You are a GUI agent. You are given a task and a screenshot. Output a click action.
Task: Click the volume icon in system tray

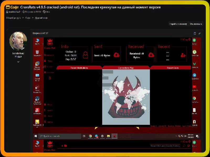coord(185,136)
